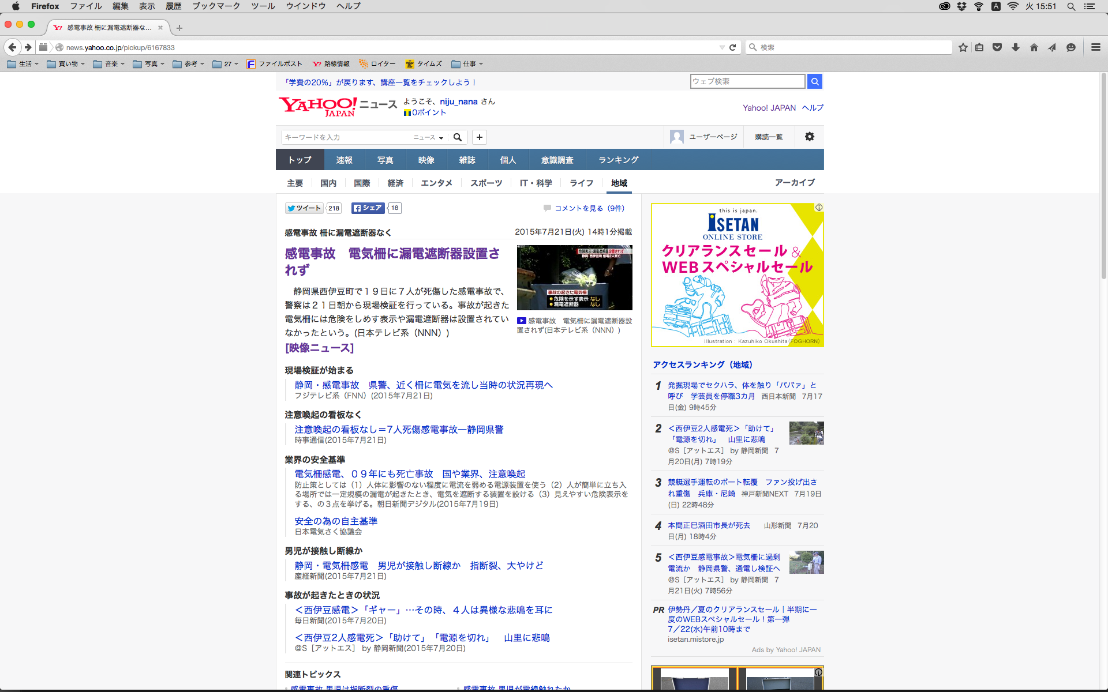The height and width of the screenshot is (692, 1108).
Task: Open the Firefox hamburger menu
Action: 1095,47
